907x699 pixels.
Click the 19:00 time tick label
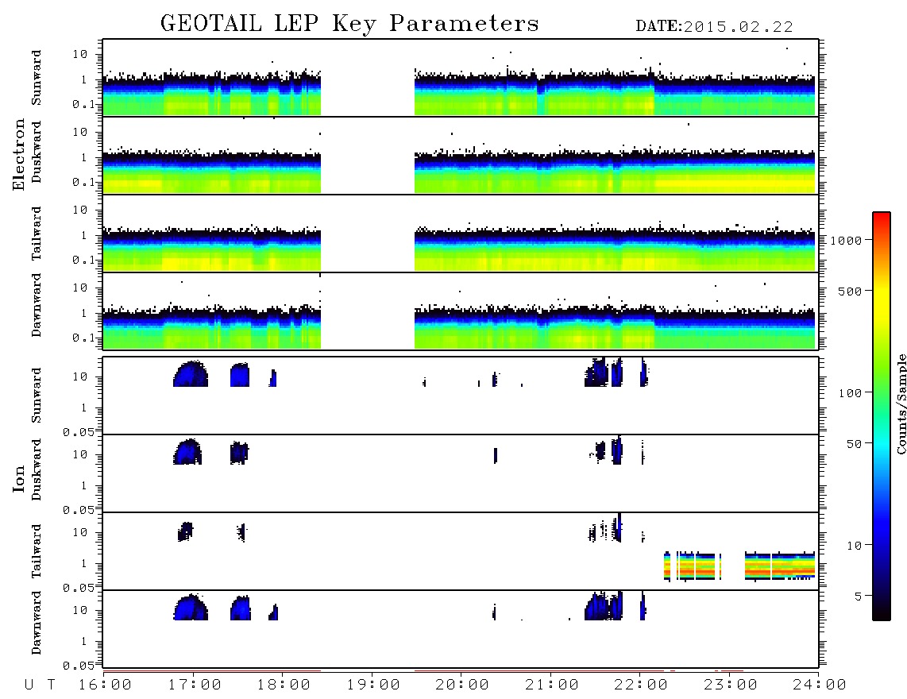tap(373, 685)
